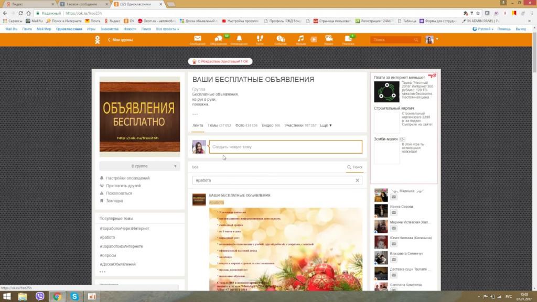
Task: Expand the 'В группе' membership dropdown
Action: (139, 166)
